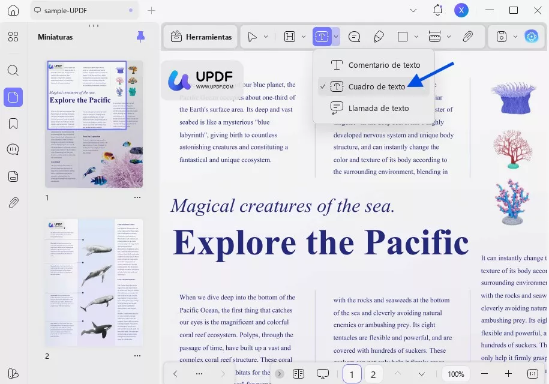Go to the previous page arrow
549x384 pixels.
click(398, 374)
